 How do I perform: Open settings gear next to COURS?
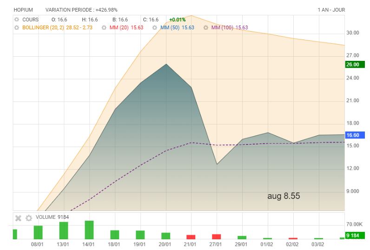pos(17,20)
